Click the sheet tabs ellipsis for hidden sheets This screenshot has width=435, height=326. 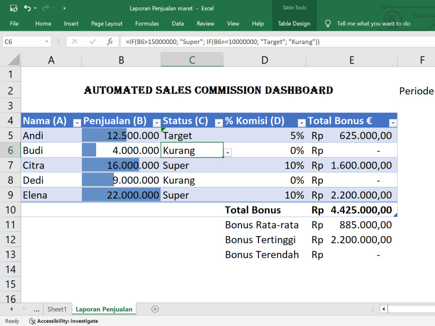[37, 309]
